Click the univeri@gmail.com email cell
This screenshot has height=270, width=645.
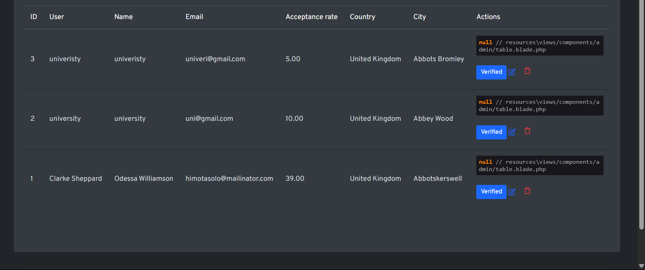[215, 59]
